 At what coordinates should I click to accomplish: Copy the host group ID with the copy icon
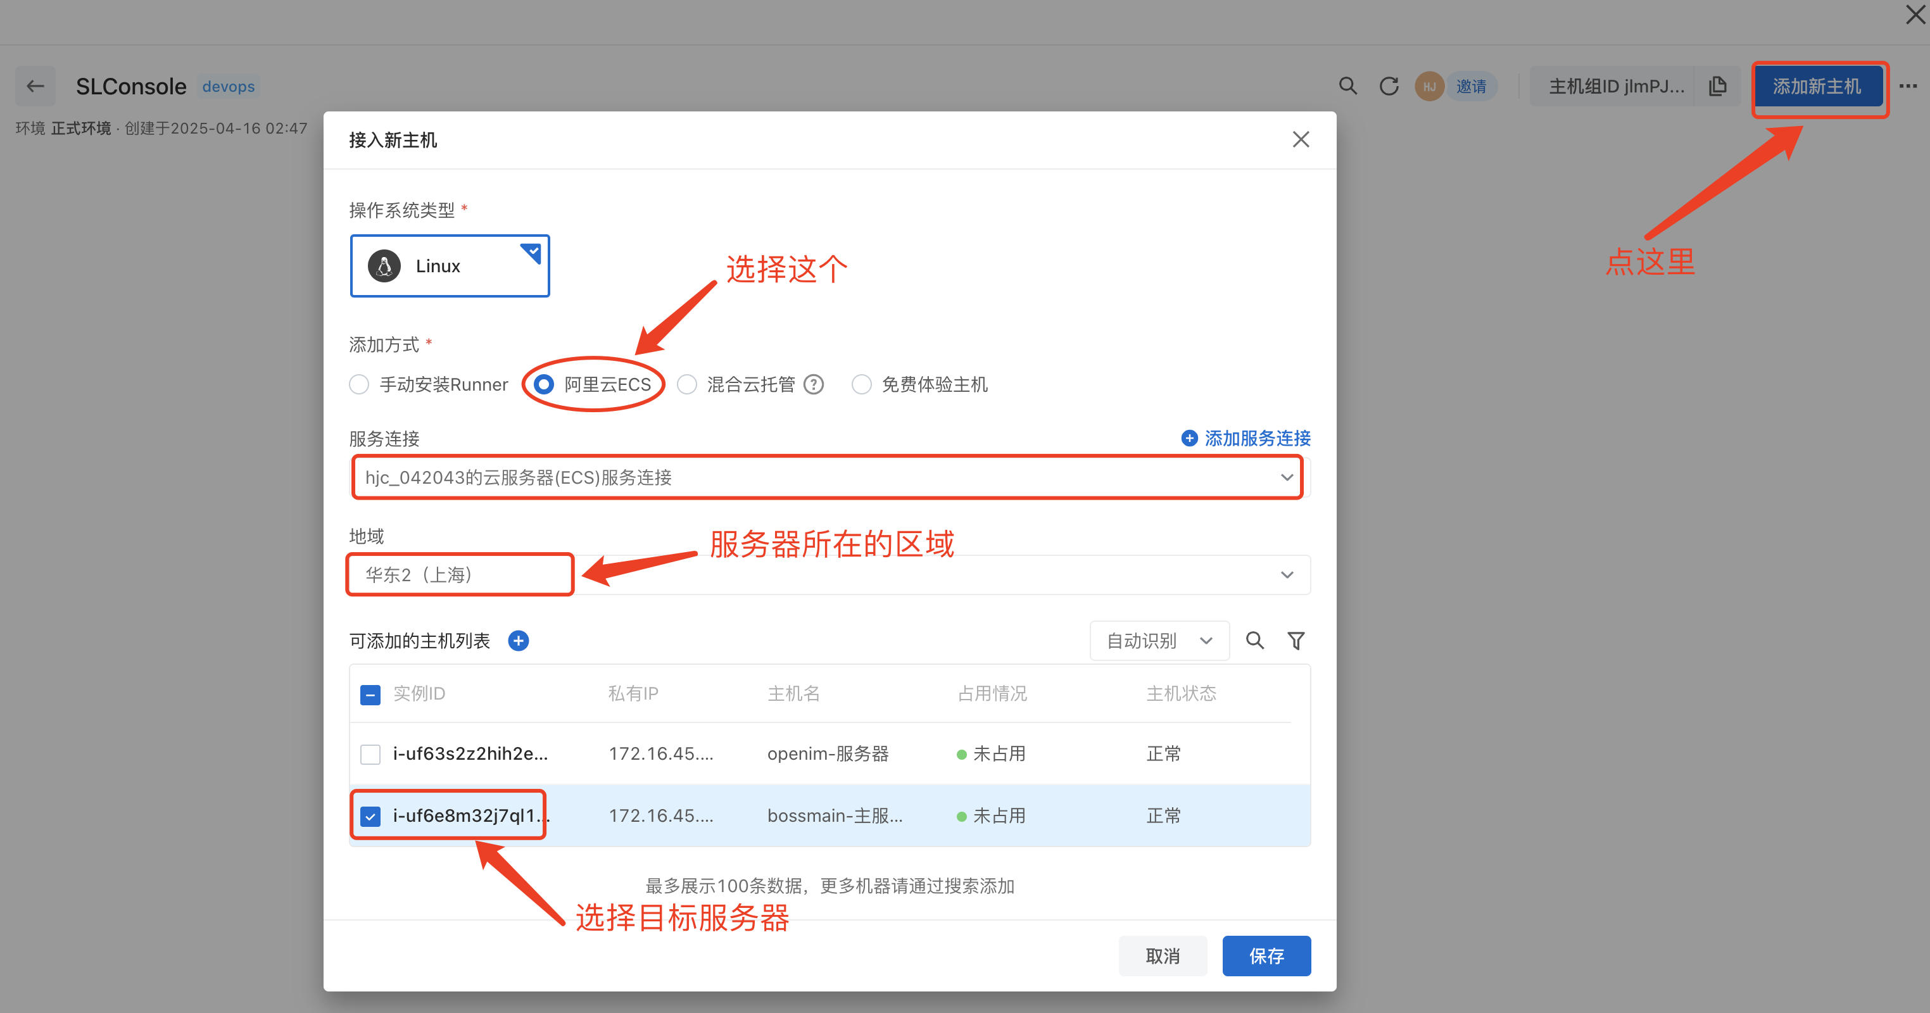[x=1718, y=86]
